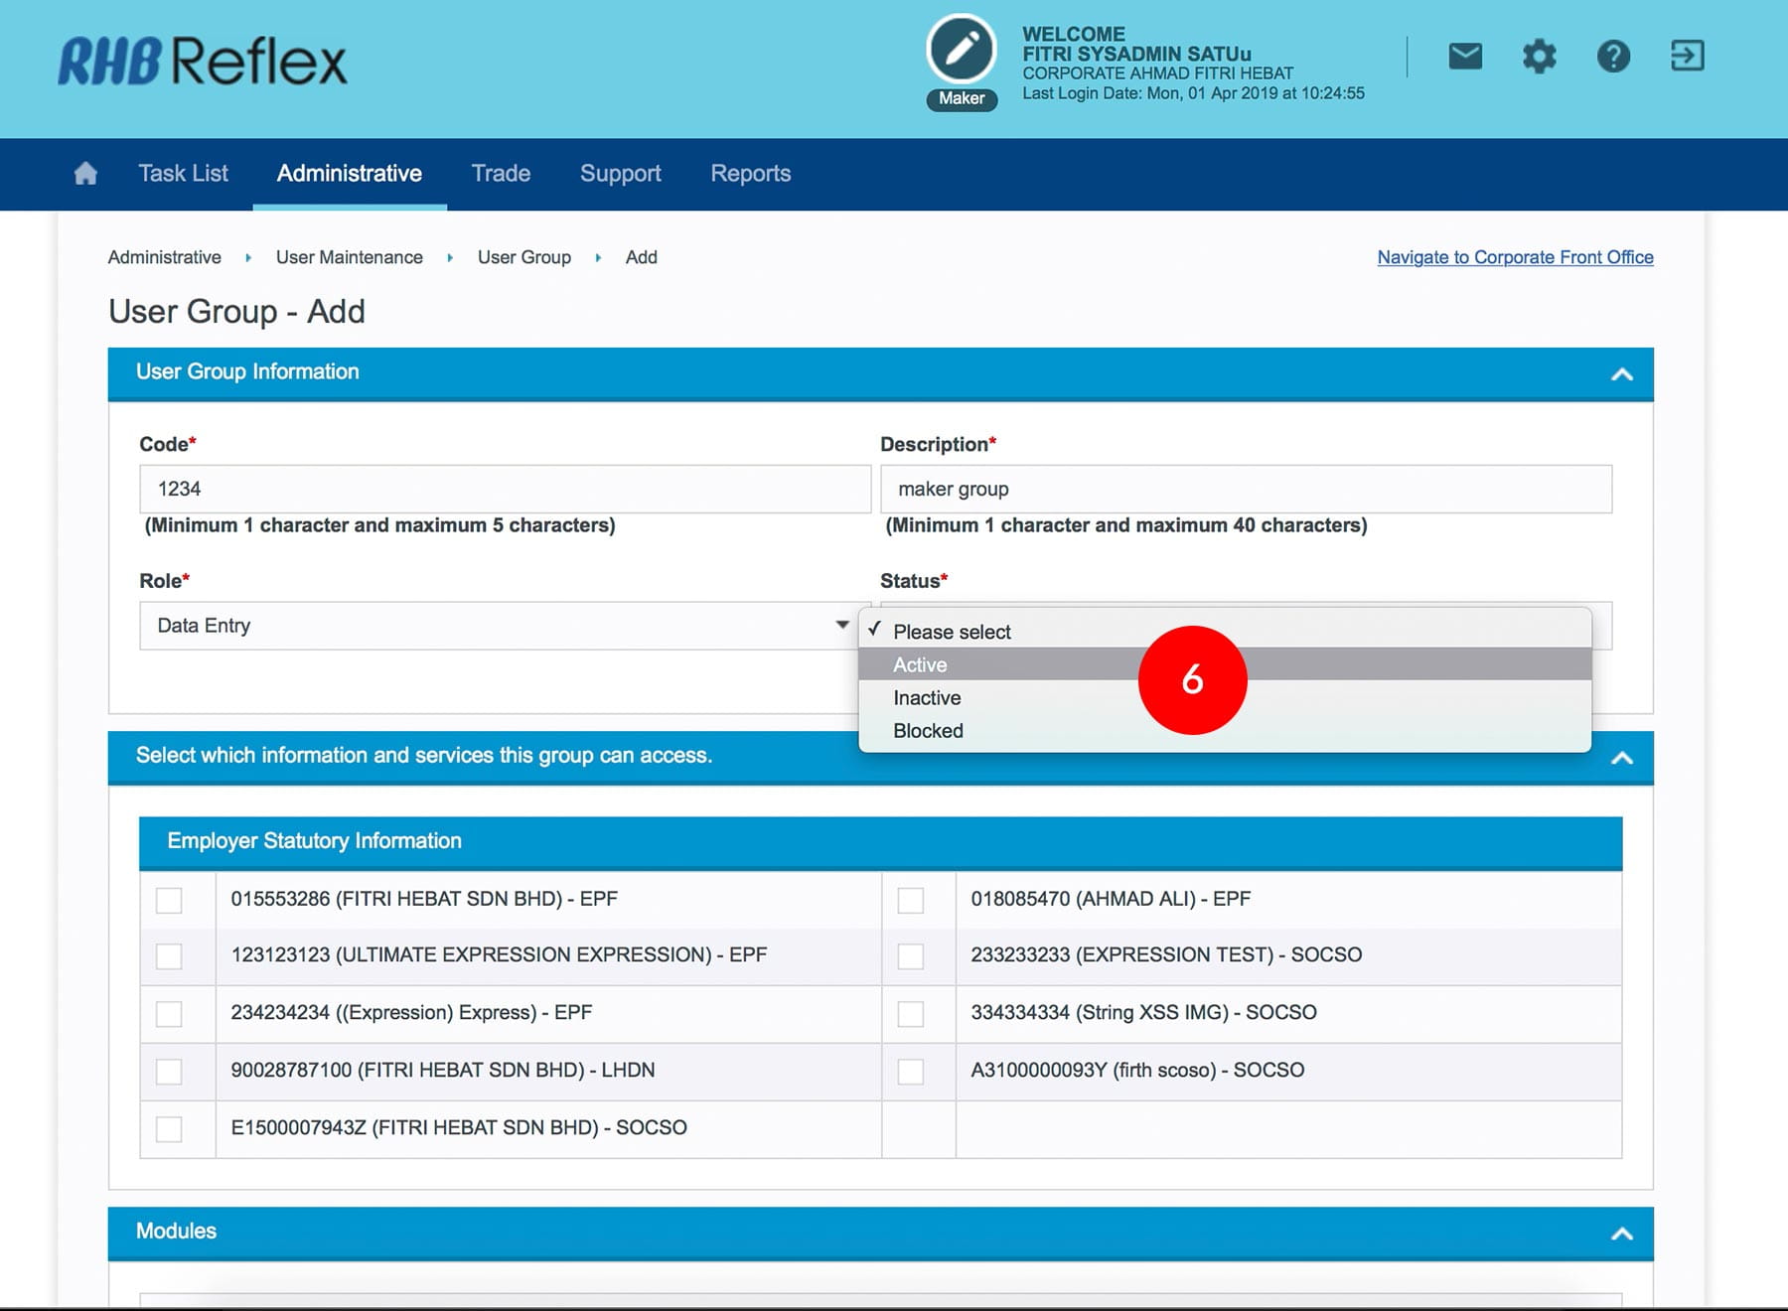Switch to the Task List tab
1788x1311 pixels.
click(183, 174)
